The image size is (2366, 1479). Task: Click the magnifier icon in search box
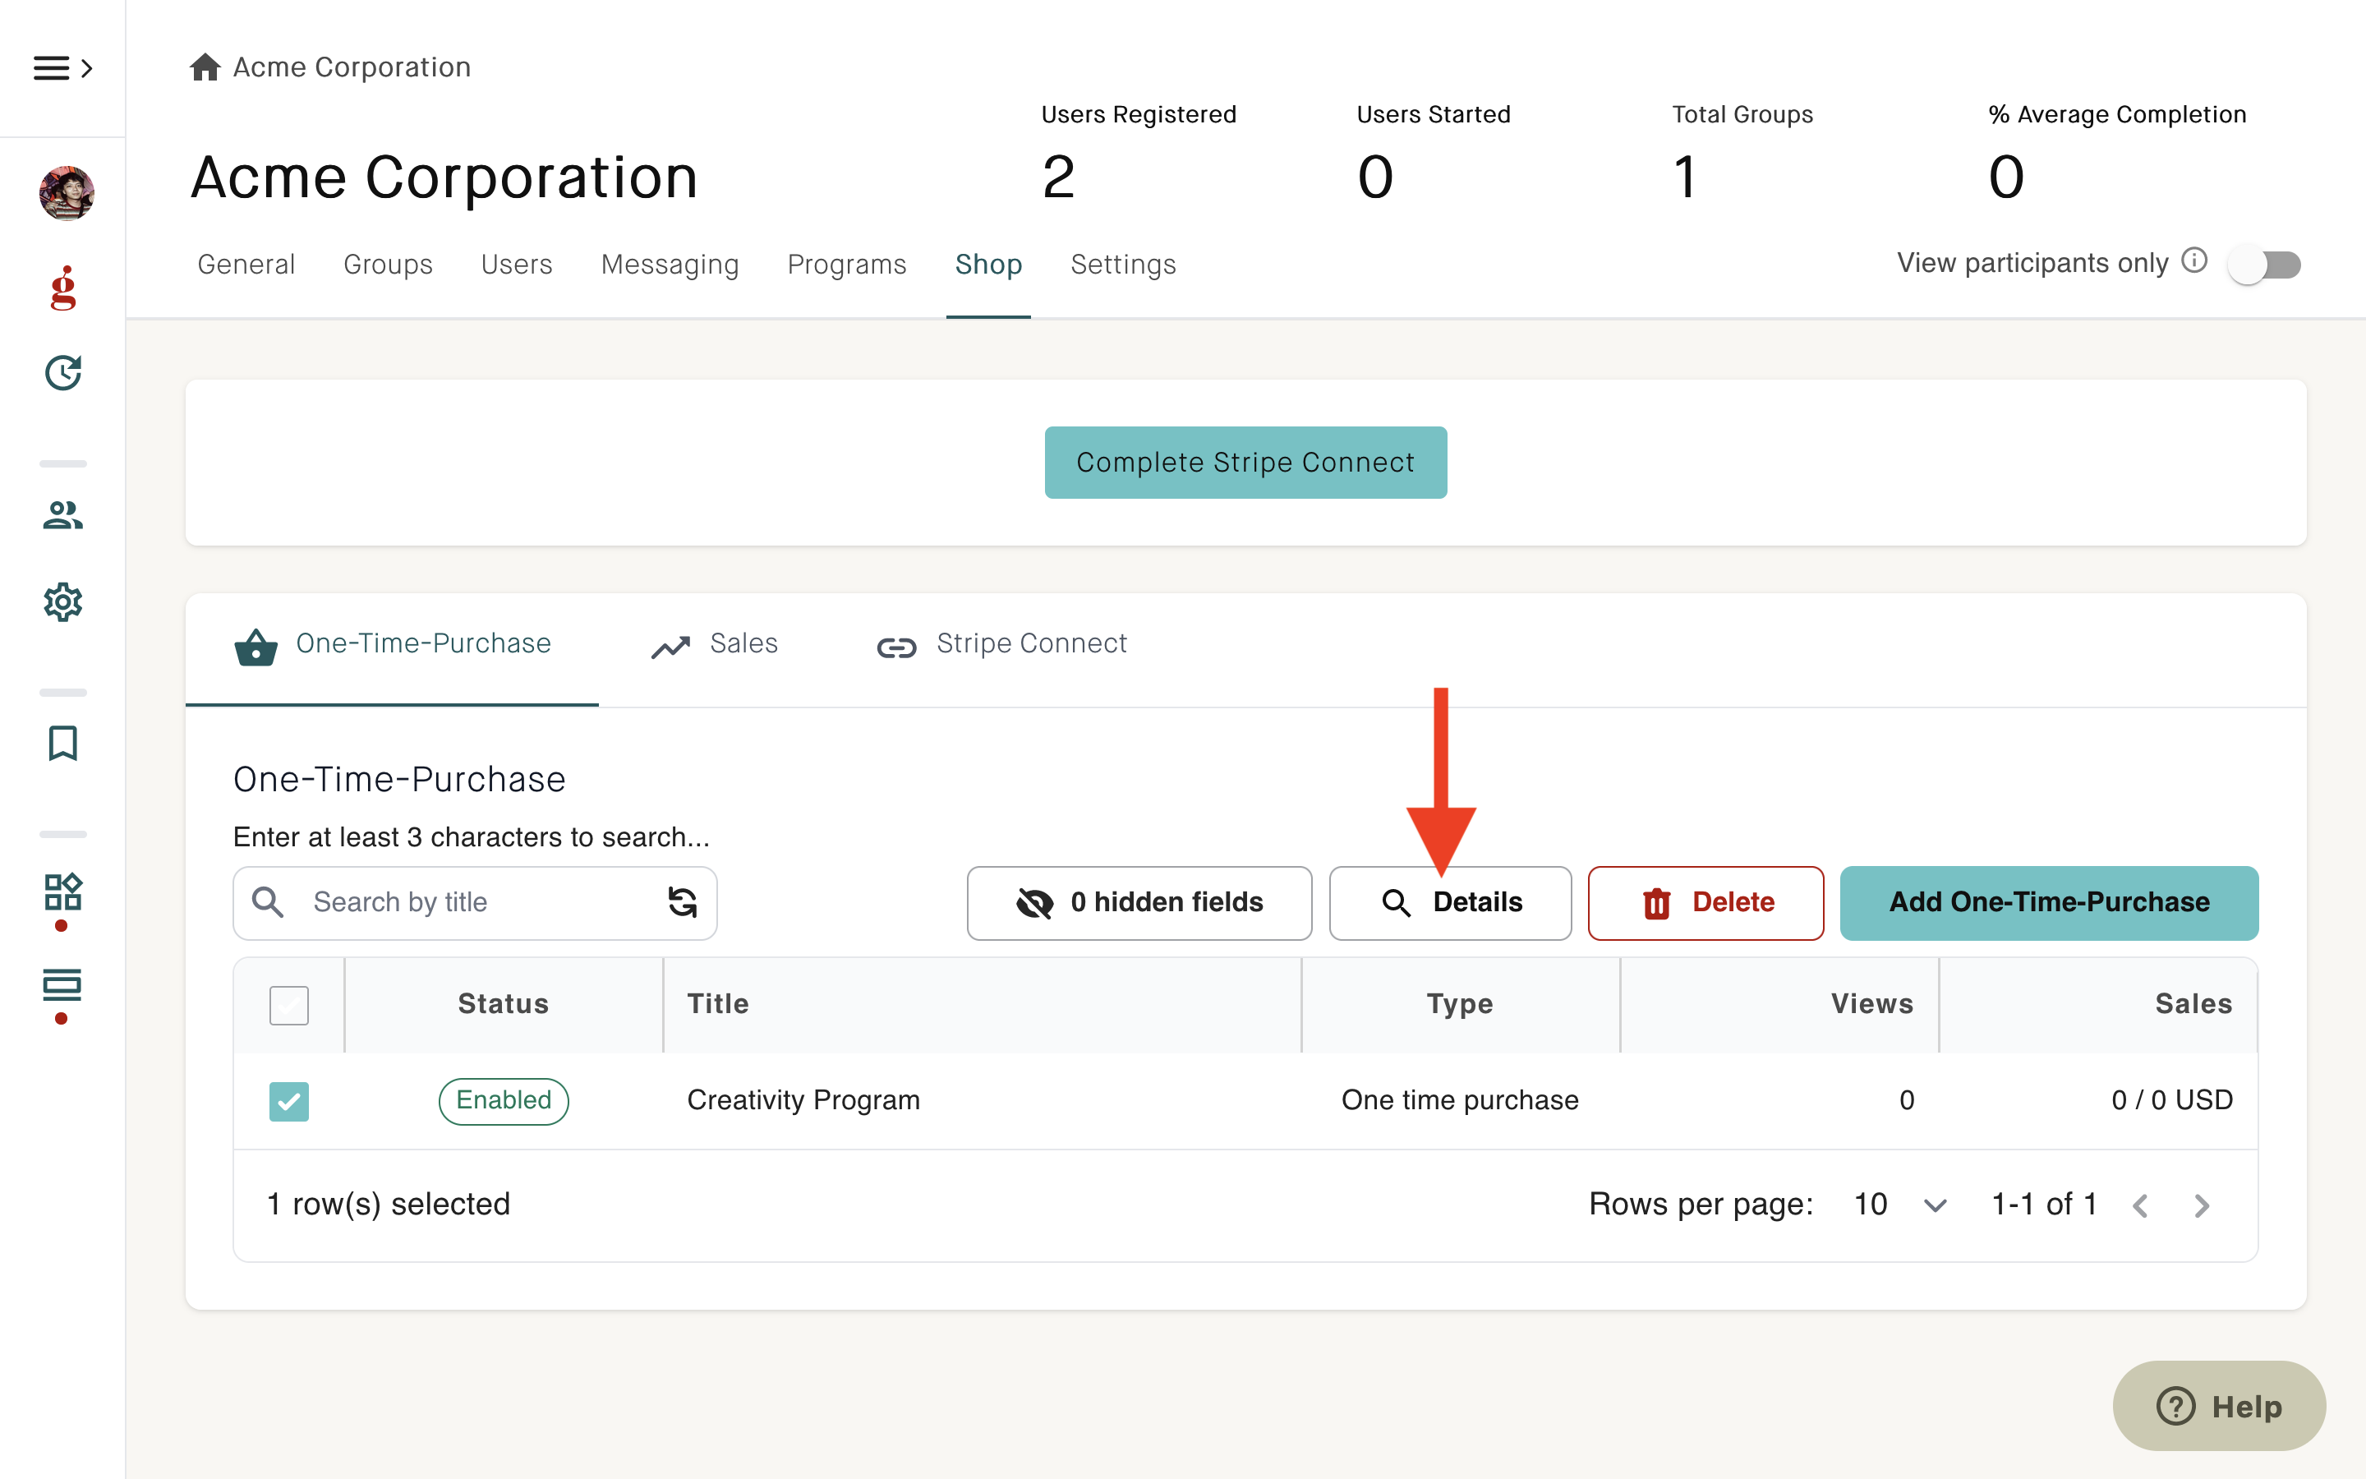tap(268, 902)
